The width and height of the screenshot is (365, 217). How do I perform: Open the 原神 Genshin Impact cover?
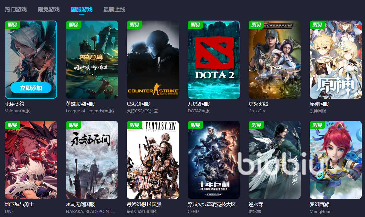coord(336,59)
